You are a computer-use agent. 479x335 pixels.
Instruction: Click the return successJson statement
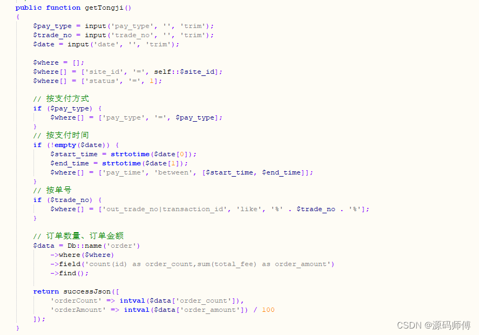pos(76,291)
